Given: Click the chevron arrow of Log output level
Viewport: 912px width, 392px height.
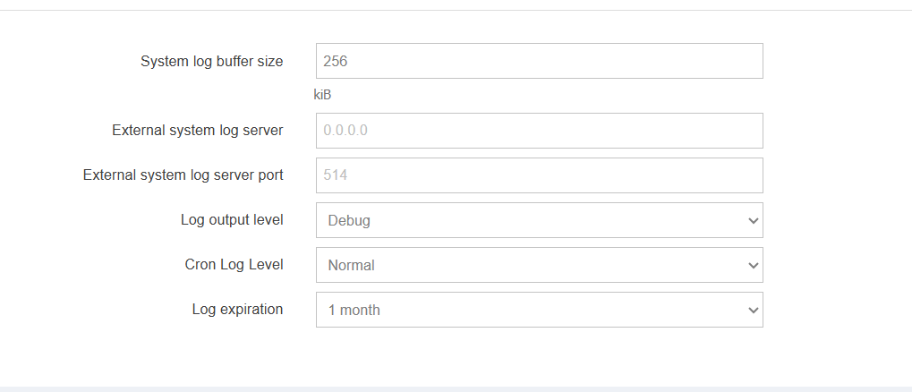Looking at the screenshot, I should [753, 220].
